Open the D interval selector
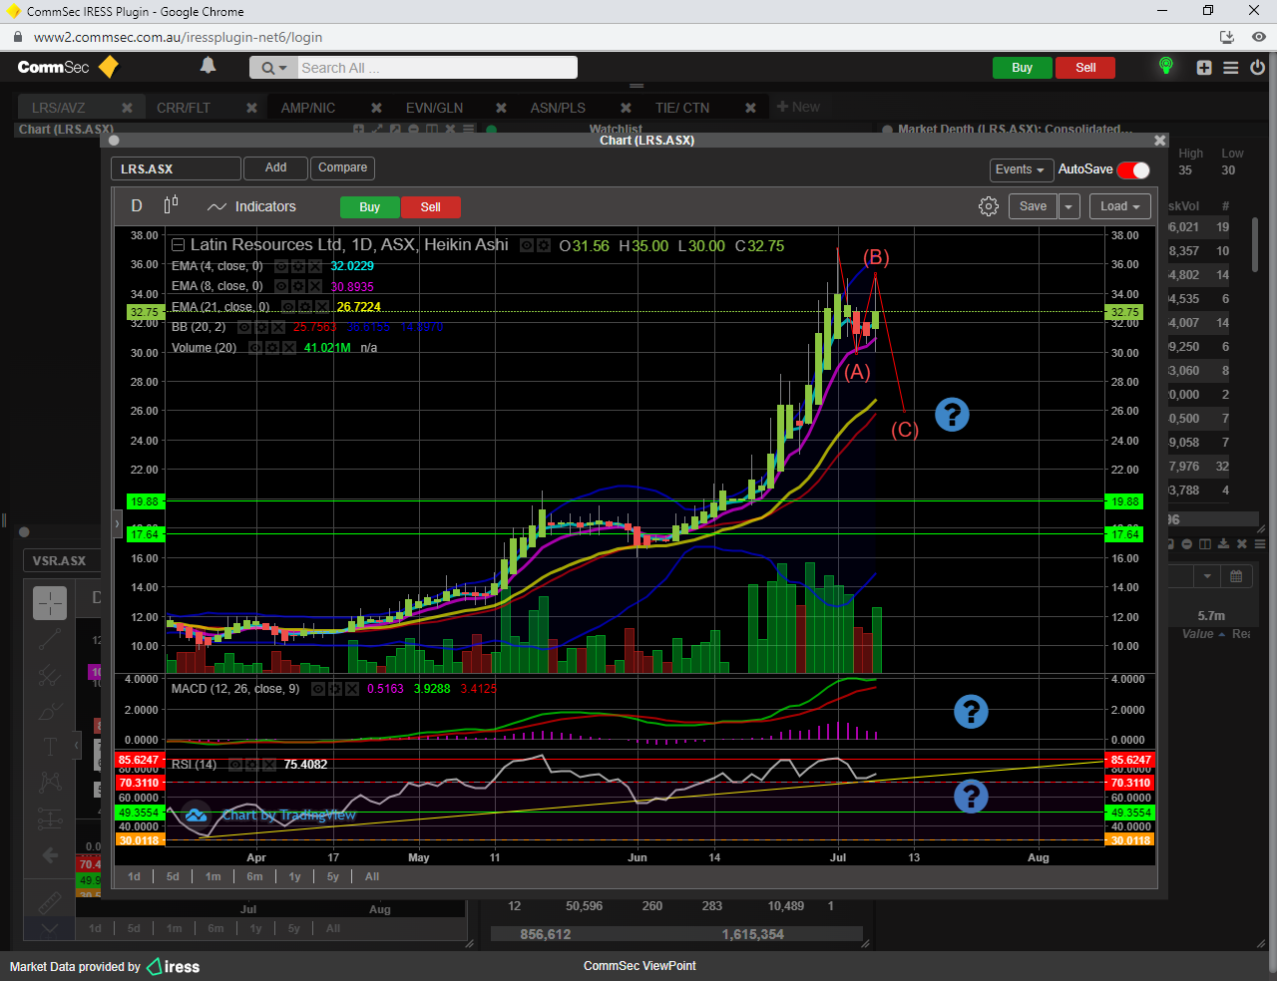Screen dimensions: 1277x981 point(137,206)
